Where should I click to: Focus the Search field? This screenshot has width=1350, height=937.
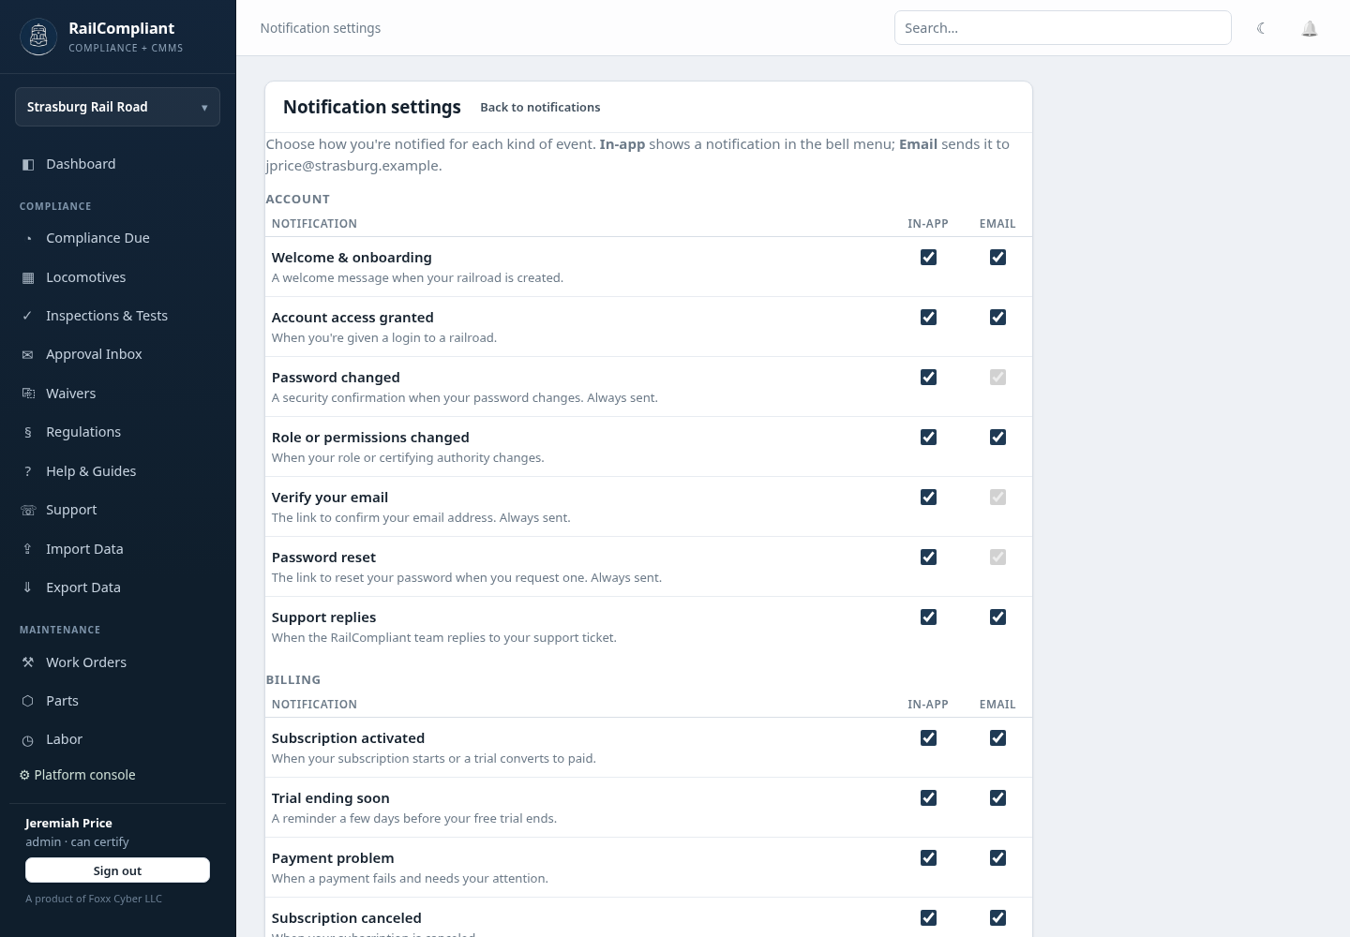click(1062, 28)
